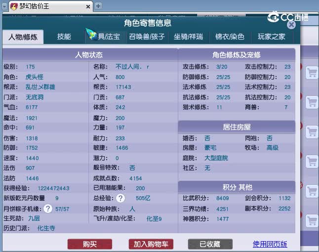This screenshot has width=319, height=252.
Task: Click the bottom shopping cart icon
Action: coord(312,221)
